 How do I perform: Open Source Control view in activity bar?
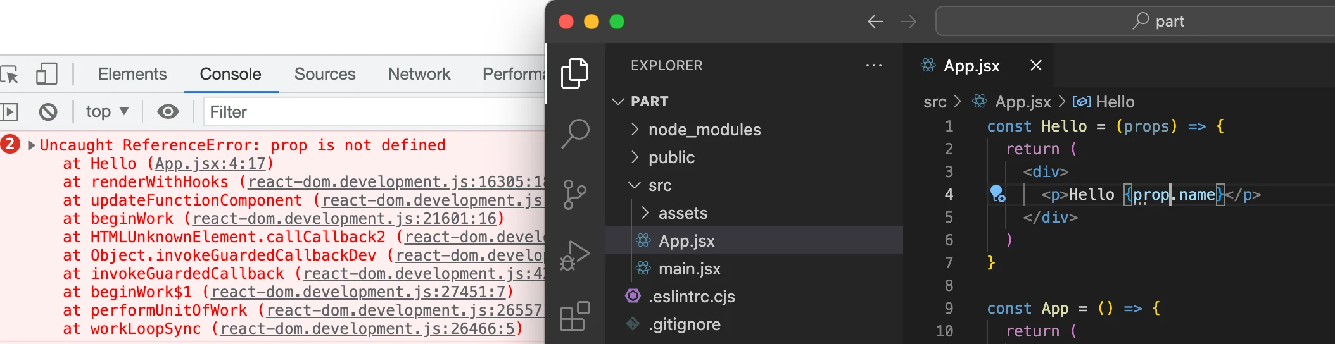pos(574,194)
